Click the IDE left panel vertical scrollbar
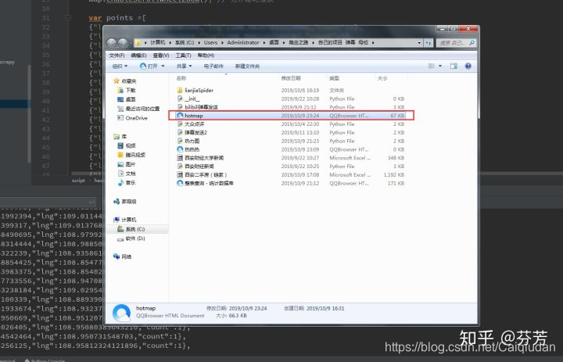 (x=29, y=113)
